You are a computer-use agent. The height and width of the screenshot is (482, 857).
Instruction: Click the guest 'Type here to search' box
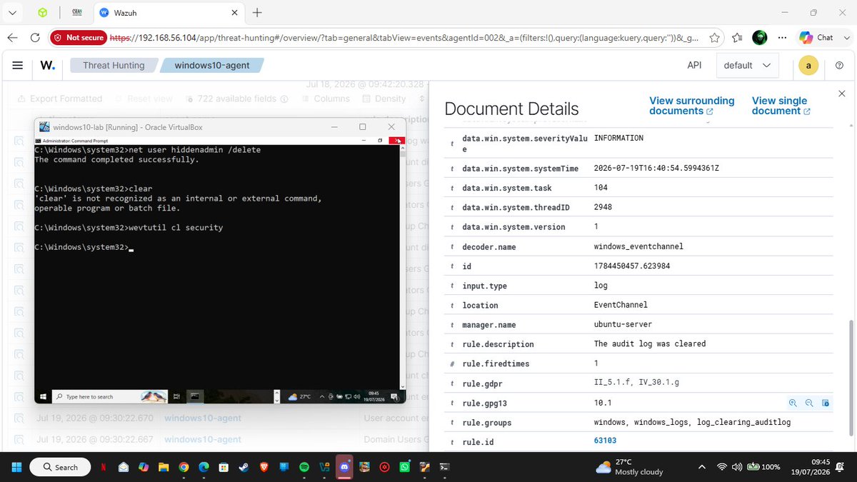point(111,396)
